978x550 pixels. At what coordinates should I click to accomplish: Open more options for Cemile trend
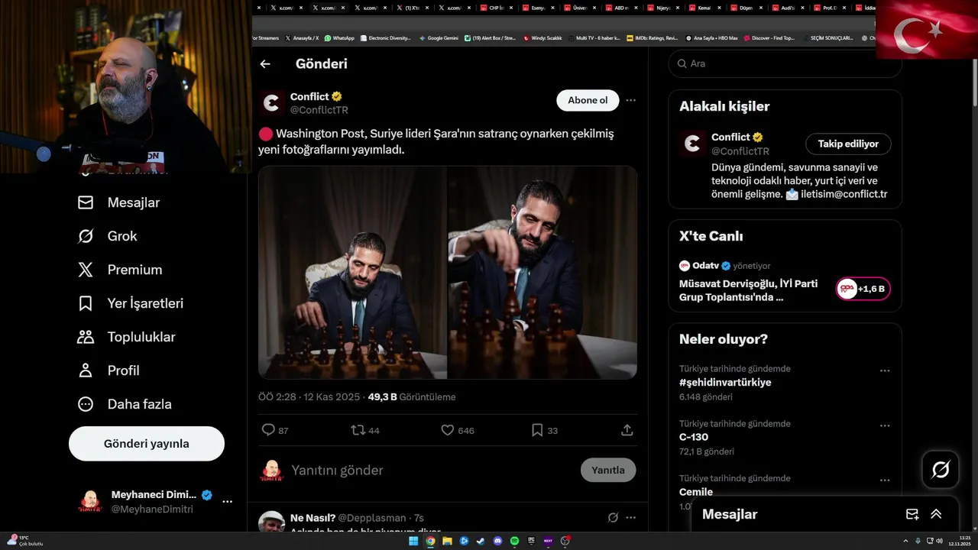point(885,480)
